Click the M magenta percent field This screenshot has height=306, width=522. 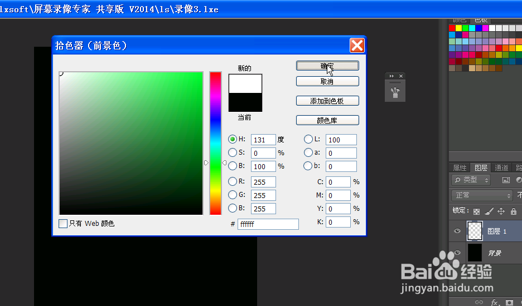point(338,195)
